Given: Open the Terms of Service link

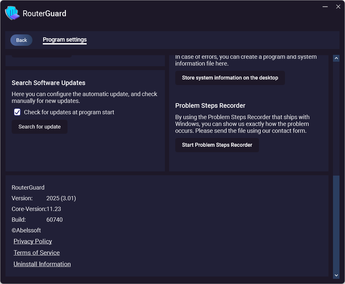Looking at the screenshot, I should click(x=37, y=253).
